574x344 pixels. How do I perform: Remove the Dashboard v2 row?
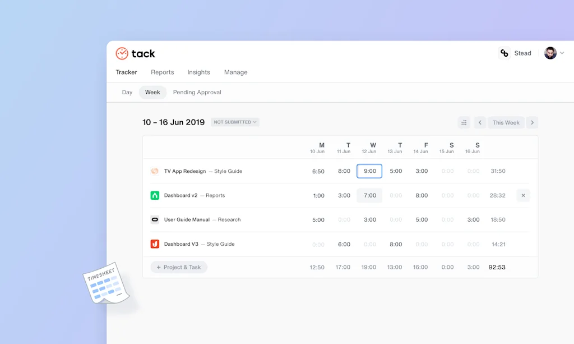[x=523, y=195]
